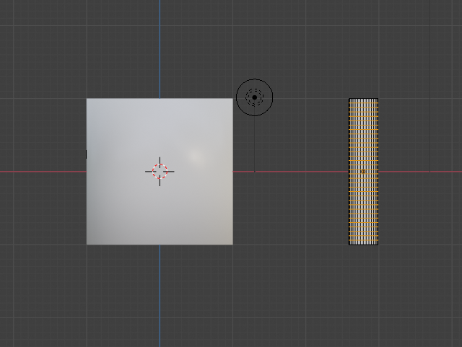This screenshot has height=347, width=462.
Task: Click the cube's top-left corner
Action: [87, 100]
